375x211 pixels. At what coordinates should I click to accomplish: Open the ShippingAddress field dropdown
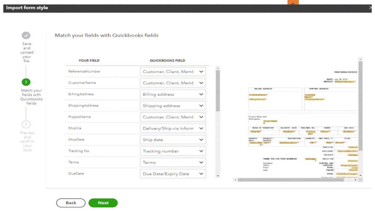[x=173, y=106]
